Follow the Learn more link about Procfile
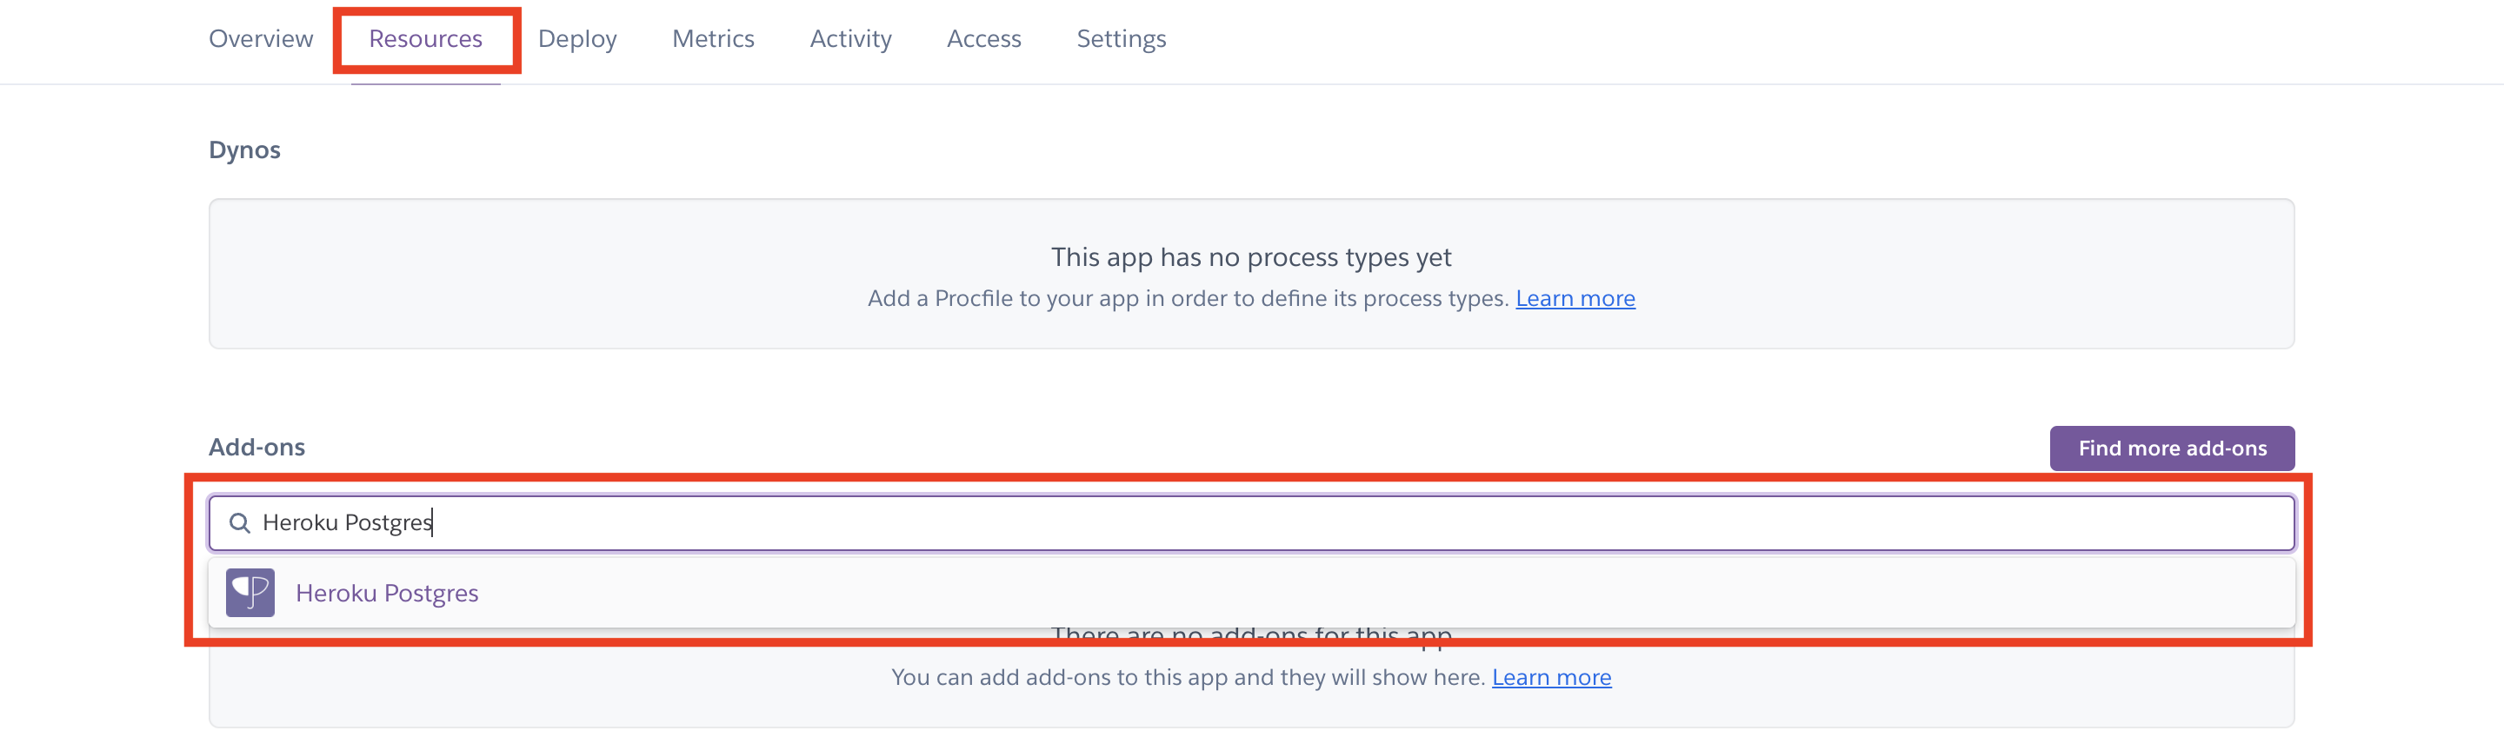This screenshot has width=2504, height=744. (1575, 298)
